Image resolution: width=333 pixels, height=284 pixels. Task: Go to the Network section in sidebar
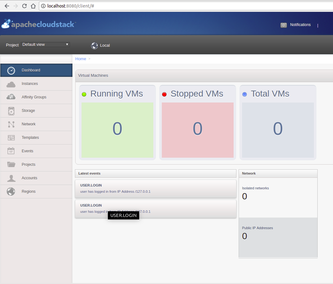coord(36,124)
